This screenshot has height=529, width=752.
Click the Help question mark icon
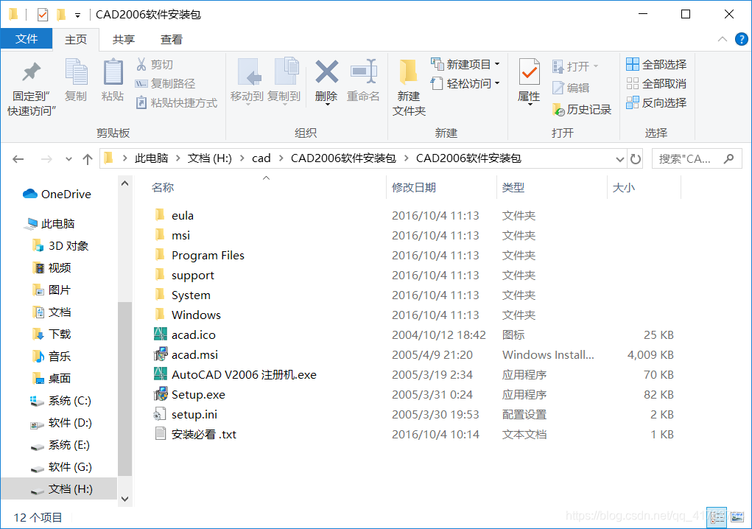[742, 39]
